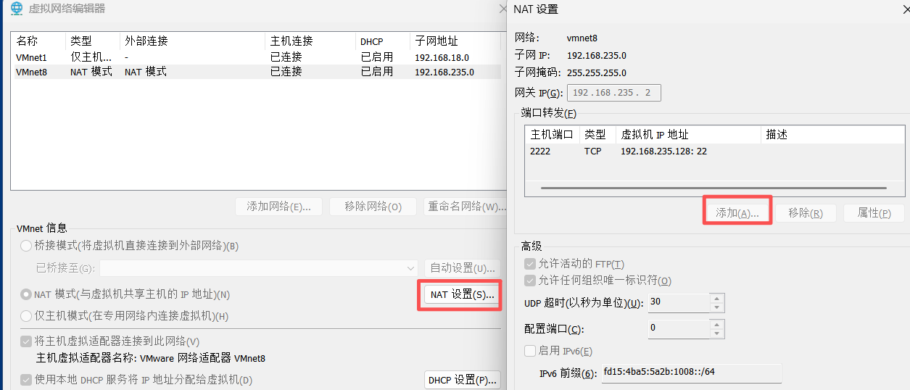This screenshot has height=390, width=910.
Task: Toggle 允许任何组织唯一标识符 checkbox
Action: [x=529, y=281]
